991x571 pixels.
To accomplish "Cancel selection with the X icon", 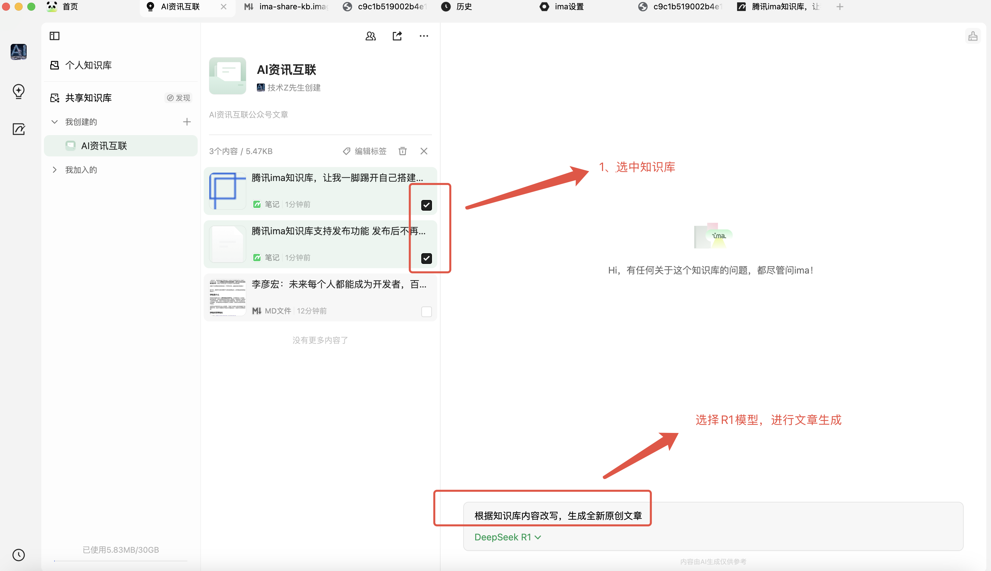I will pyautogui.click(x=424, y=151).
